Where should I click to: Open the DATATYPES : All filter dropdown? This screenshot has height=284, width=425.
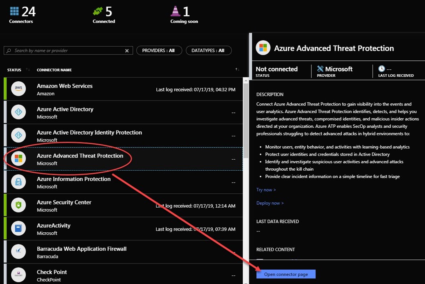pyautogui.click(x=208, y=50)
